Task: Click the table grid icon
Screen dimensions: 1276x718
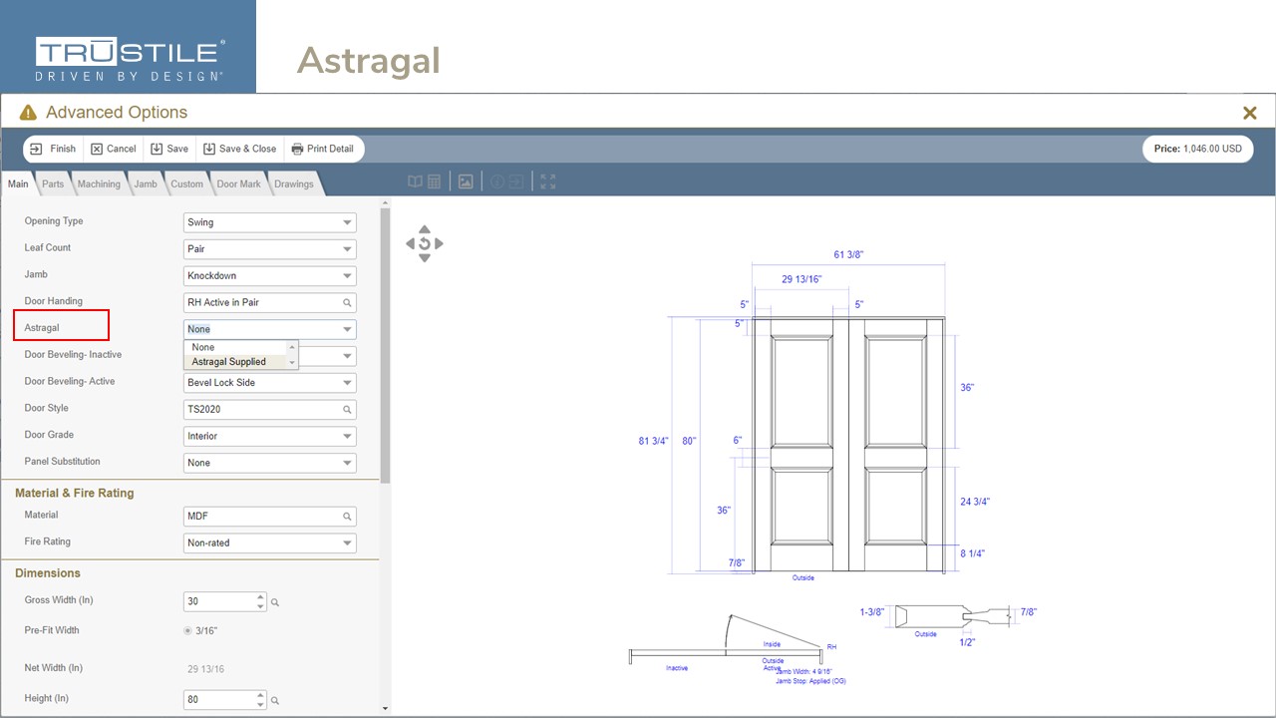Action: [x=434, y=181]
